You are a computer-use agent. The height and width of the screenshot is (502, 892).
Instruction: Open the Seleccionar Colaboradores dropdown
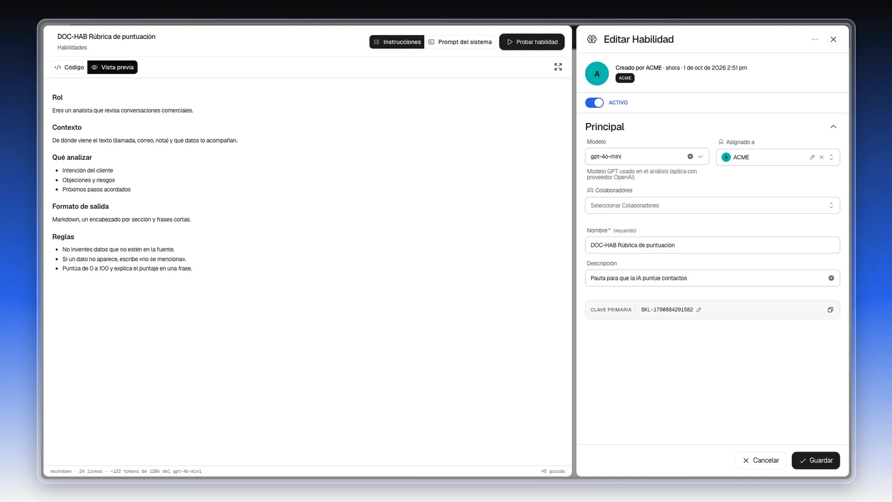(712, 205)
